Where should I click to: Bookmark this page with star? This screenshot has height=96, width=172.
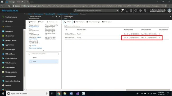coord(166,6)
